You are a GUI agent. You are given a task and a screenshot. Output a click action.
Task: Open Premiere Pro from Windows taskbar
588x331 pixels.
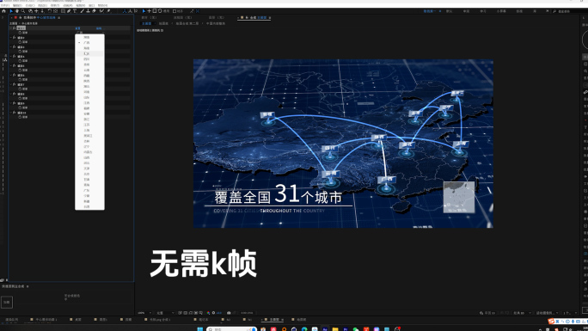(345, 329)
